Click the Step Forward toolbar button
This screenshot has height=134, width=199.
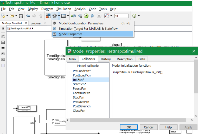[93, 16]
